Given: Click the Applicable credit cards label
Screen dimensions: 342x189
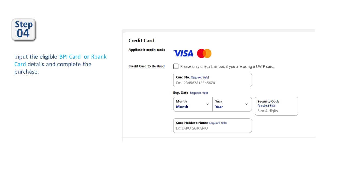Looking at the screenshot, I should (x=146, y=50).
